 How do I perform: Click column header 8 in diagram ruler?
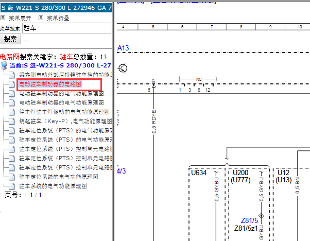[x=241, y=27]
